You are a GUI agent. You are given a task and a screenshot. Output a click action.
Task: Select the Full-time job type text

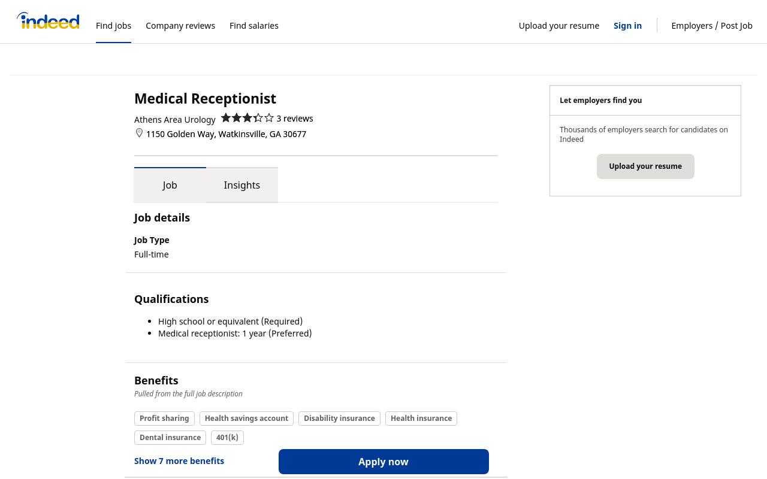tap(152, 254)
